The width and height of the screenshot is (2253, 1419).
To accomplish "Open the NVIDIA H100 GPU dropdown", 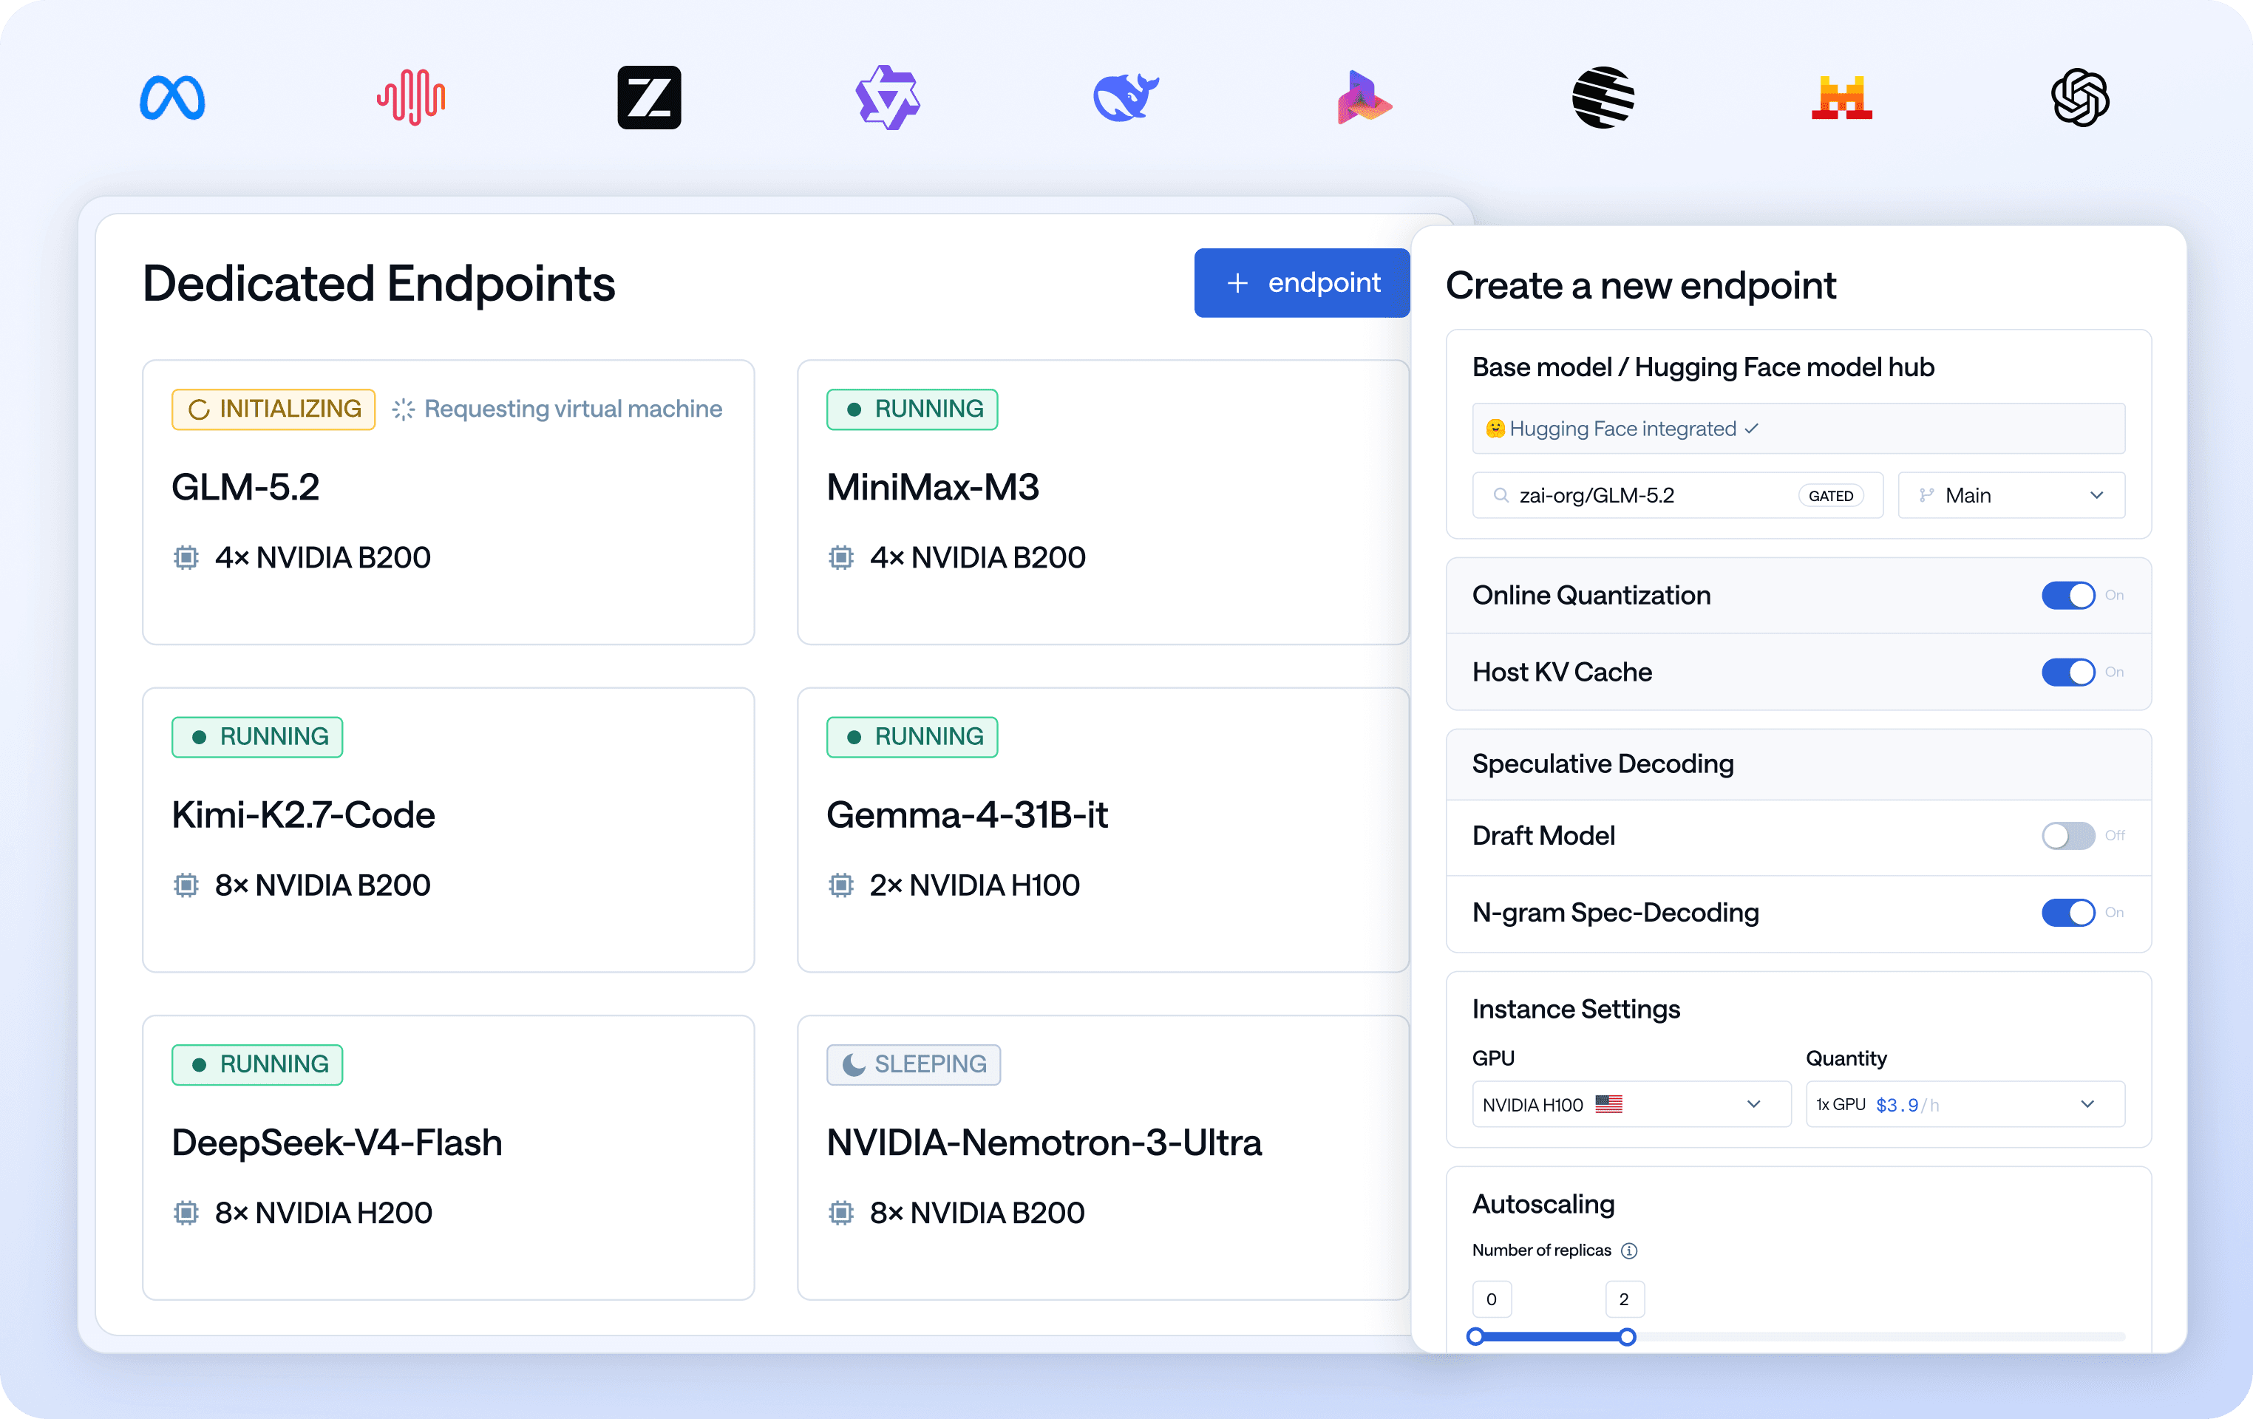I will tap(1631, 1103).
